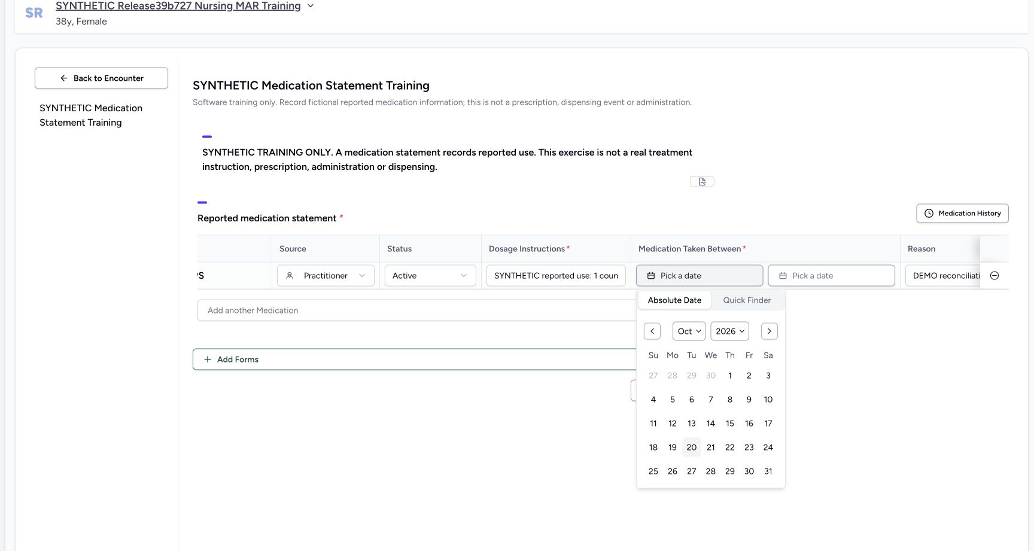The width and height of the screenshot is (1034, 551).
Task: Open the 2026 year dropdown
Action: 730,331
